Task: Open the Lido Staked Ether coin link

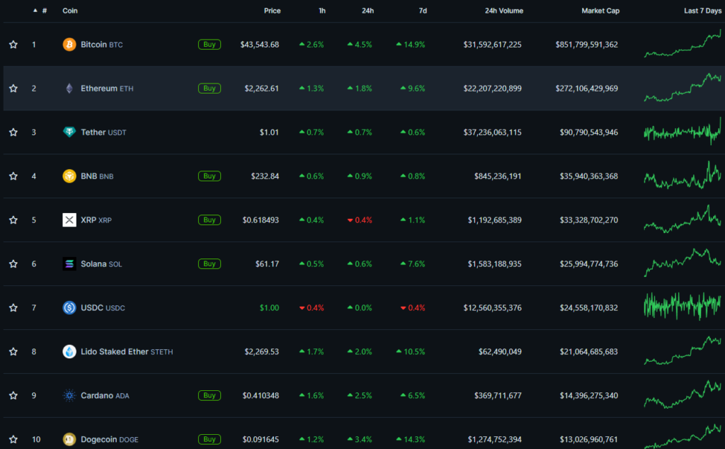Action: click(x=114, y=352)
